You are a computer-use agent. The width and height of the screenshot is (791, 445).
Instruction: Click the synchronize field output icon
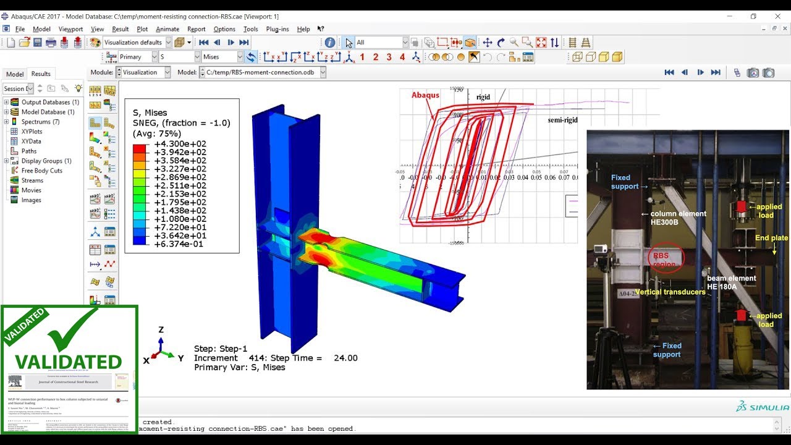[x=251, y=57]
